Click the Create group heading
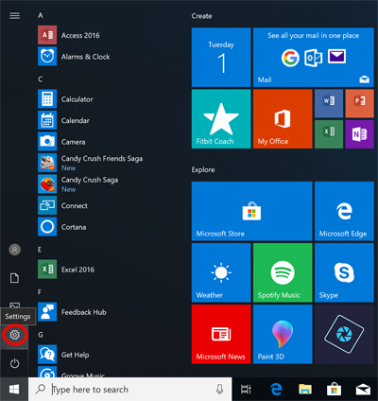This screenshot has height=401, width=378. pyautogui.click(x=201, y=16)
